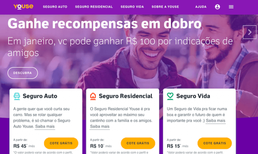Go to Sobre a Youse
Screen dimensions: 258x154
[x=165, y=7]
